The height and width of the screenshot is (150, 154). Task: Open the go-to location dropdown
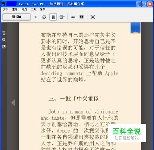pyautogui.click(x=62, y=17)
